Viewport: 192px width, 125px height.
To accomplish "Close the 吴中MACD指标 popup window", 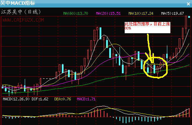I will [188, 4].
